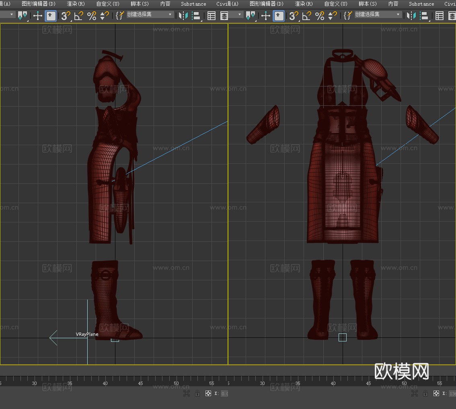Click select and manipulate icon in left toolbar
456x409 pixels.
[38, 16]
